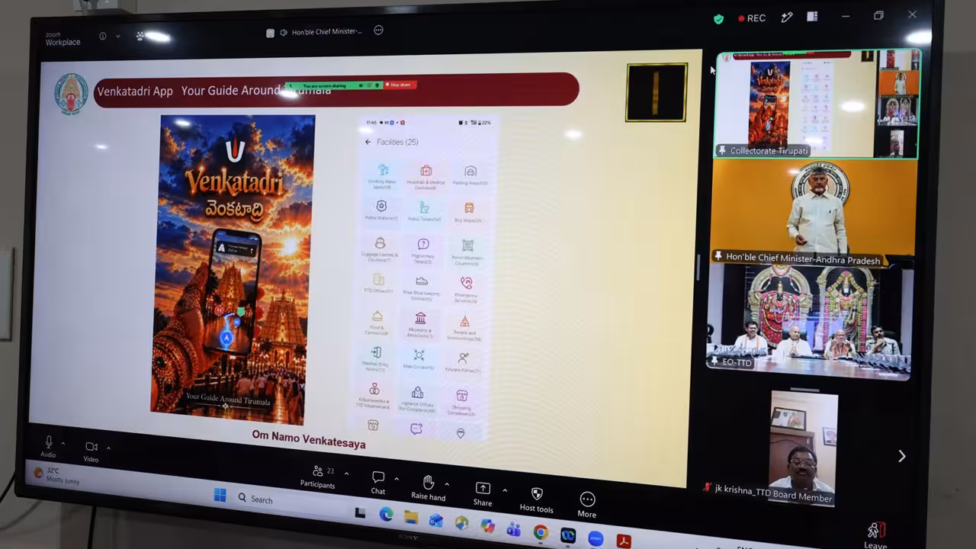Open Microsoft Teams from the taskbar
976x549 pixels.
[514, 529]
